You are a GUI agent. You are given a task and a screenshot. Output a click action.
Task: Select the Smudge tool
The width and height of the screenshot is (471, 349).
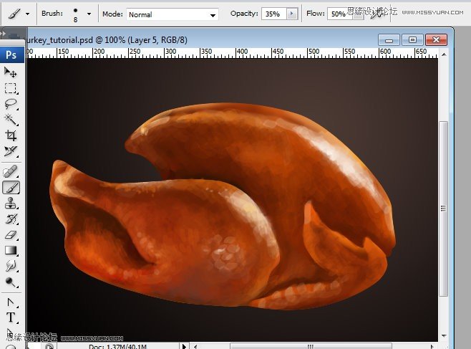click(11, 266)
